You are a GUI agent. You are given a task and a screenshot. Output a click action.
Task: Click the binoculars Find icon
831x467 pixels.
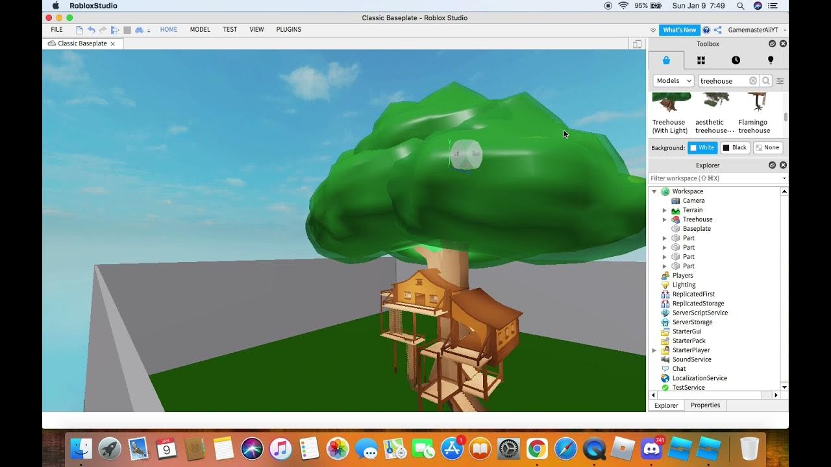(x=139, y=30)
